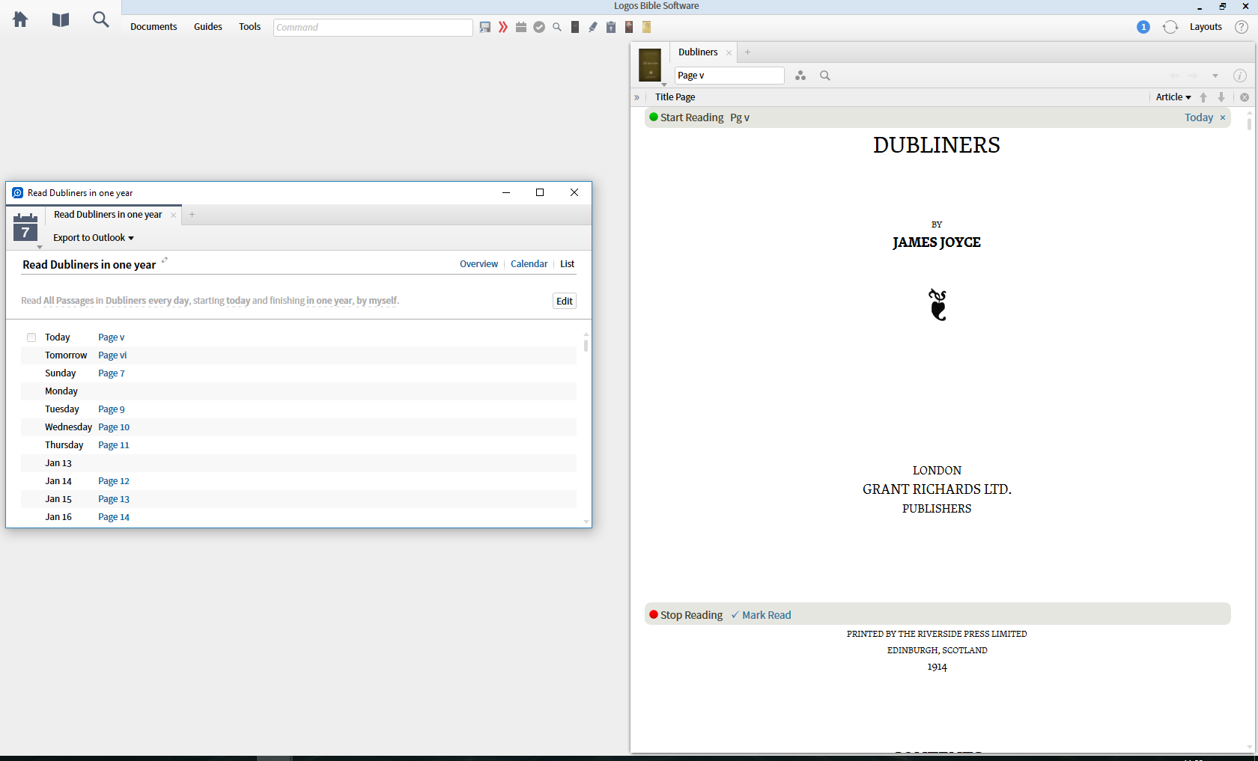
Task: Add new tab in reading plan window
Action: (192, 215)
